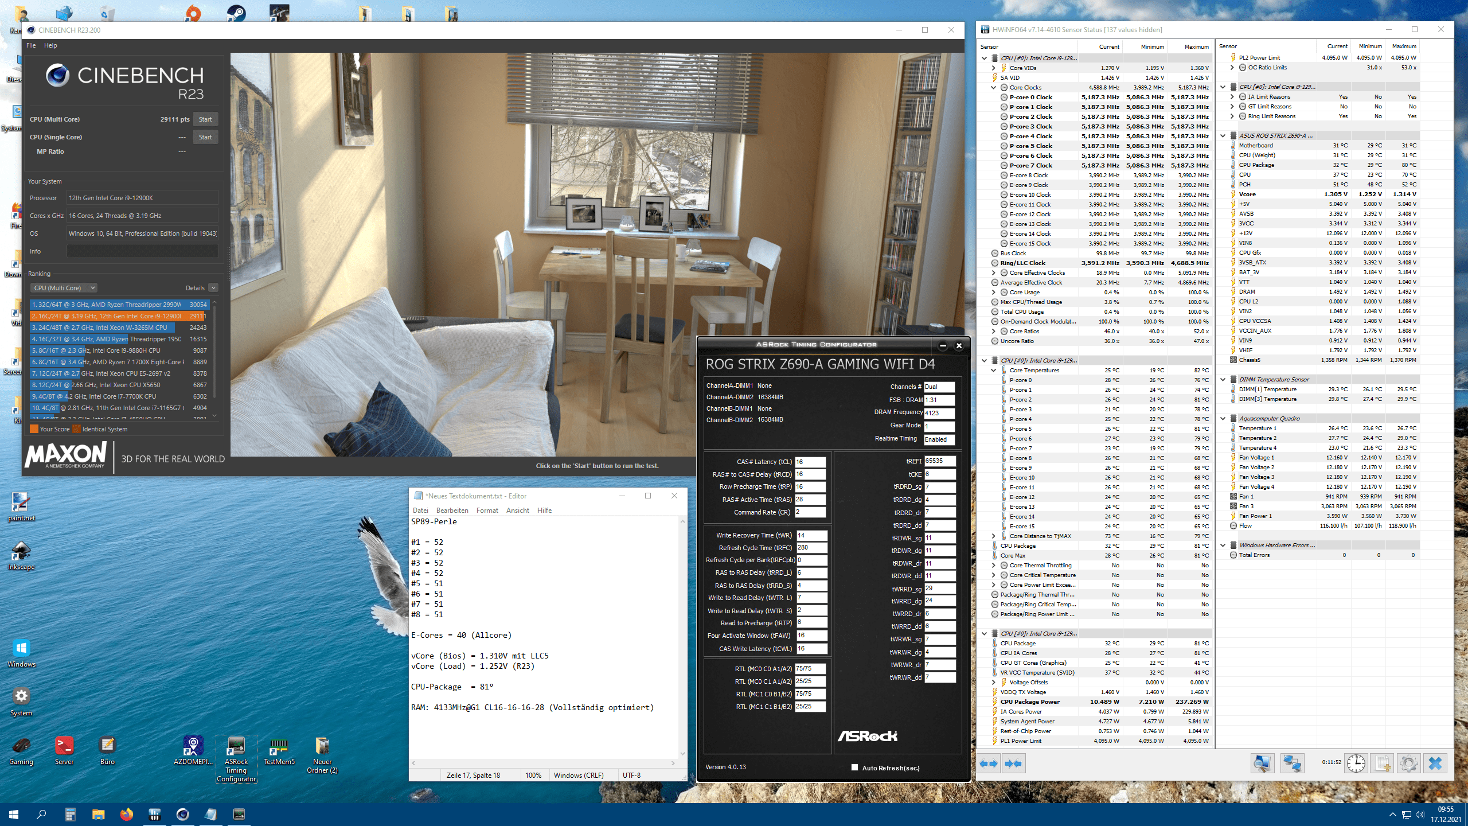Image resolution: width=1468 pixels, height=826 pixels.
Task: Click the tREFI value field
Action: 940,461
